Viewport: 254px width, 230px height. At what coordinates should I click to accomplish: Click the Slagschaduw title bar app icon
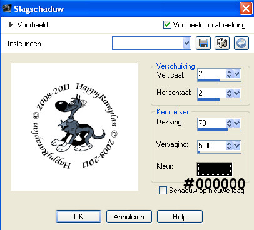pos(6,9)
